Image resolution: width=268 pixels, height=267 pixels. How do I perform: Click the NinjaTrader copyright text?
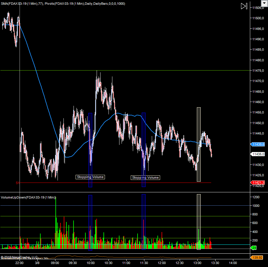(x=20, y=257)
